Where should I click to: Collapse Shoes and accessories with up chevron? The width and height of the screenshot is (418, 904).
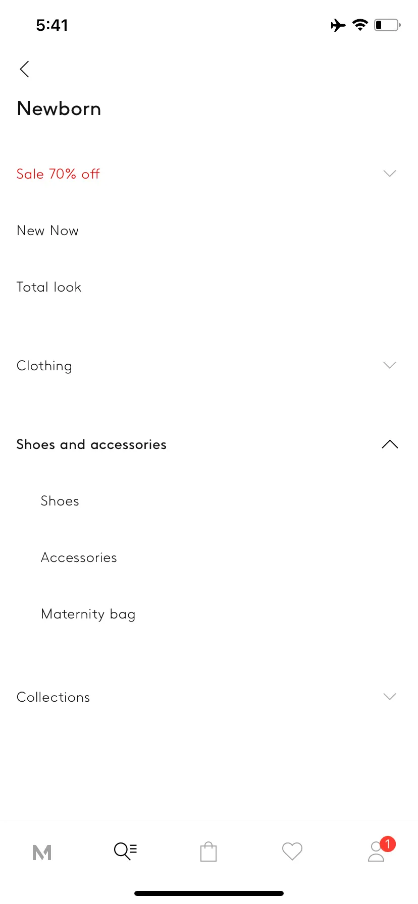point(390,444)
